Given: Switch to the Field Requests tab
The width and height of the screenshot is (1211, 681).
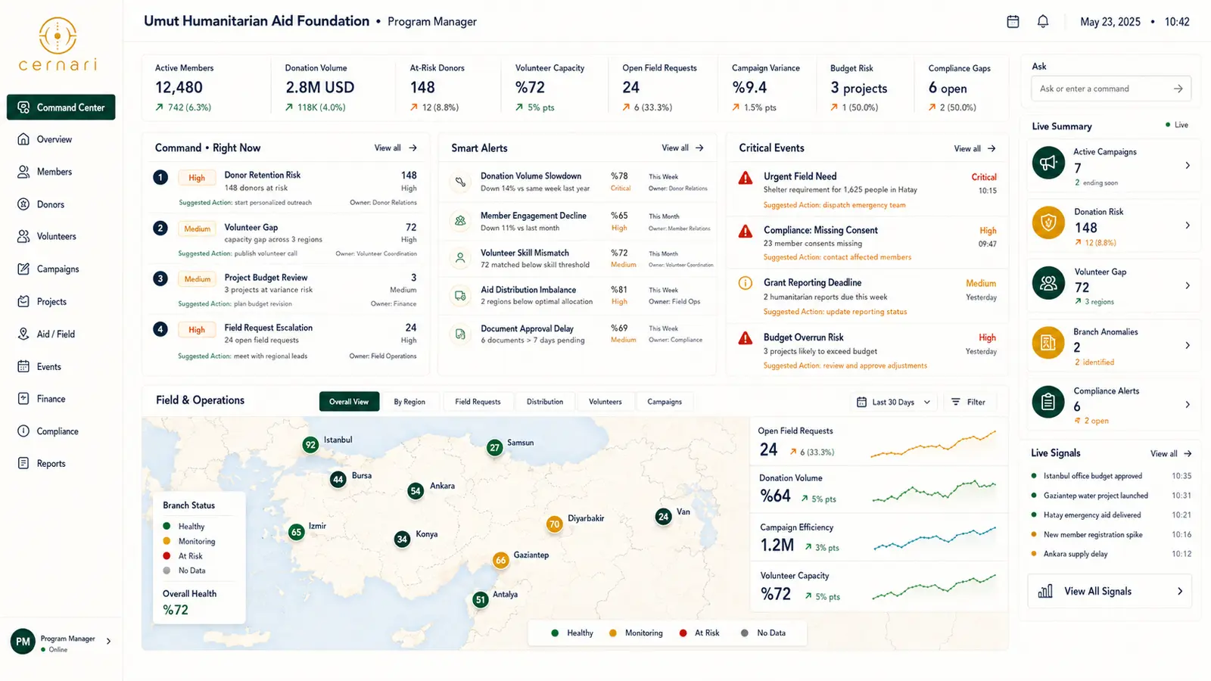Looking at the screenshot, I should point(478,402).
